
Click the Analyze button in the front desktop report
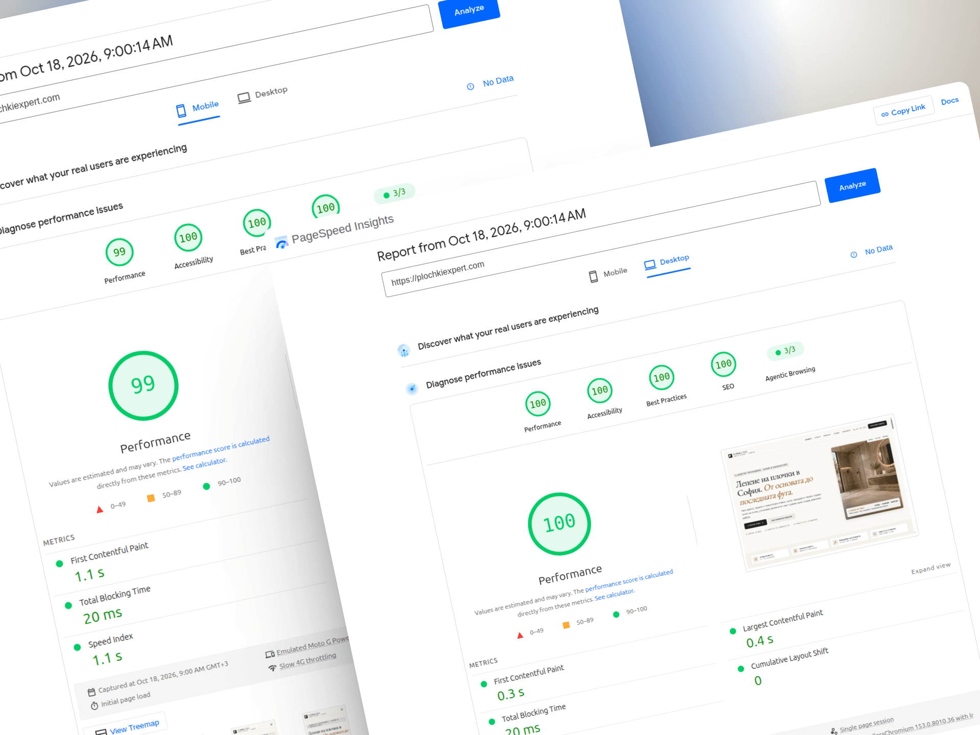point(852,185)
